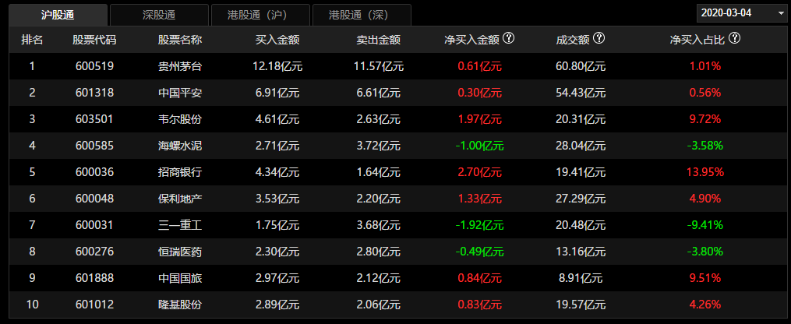791x324 pixels.
Task: Click net buy ratio 1.01%
Action: pos(704,66)
